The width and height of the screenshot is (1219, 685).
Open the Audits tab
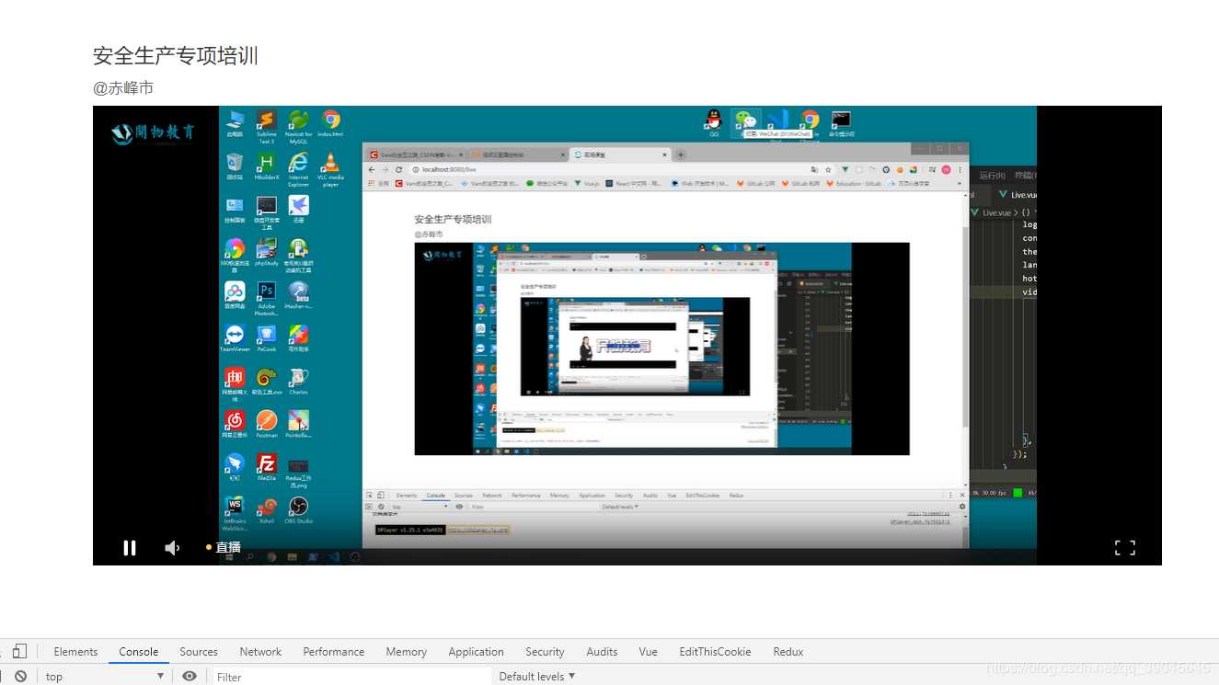(x=602, y=652)
